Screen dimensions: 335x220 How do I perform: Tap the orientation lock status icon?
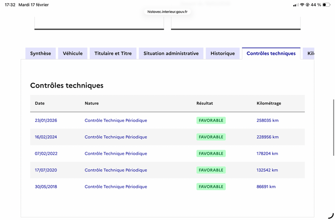click(x=308, y=5)
